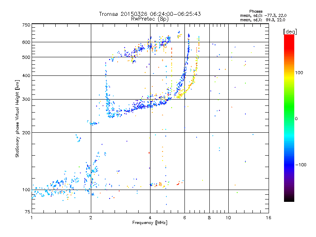Click the colorbar label '-100'
This screenshot has width=316, height=237.
coord(301,165)
